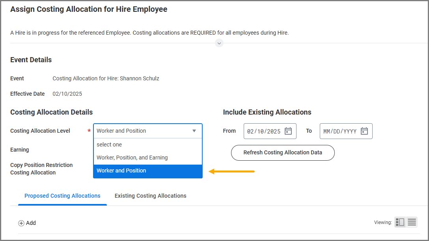Switch to Existing Costing Allocations tab
This screenshot has height=241, width=429.
pyautogui.click(x=150, y=196)
